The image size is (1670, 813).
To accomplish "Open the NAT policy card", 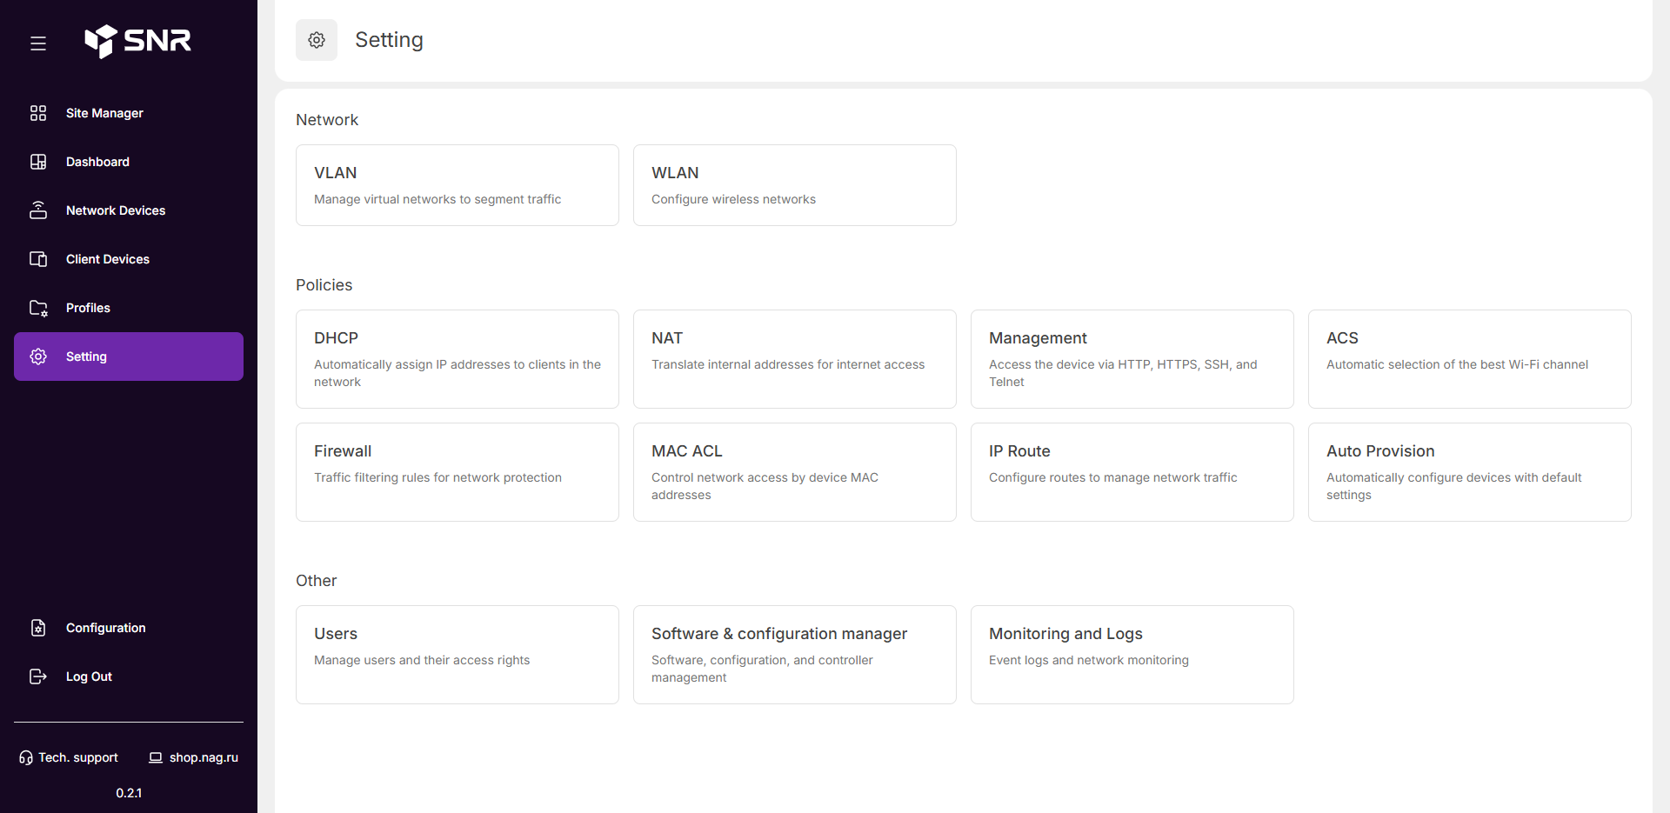I will coord(795,359).
